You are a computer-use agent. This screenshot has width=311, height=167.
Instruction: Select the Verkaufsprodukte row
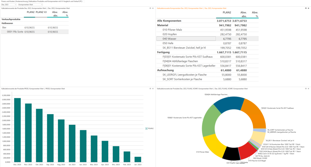[x=35, y=19]
